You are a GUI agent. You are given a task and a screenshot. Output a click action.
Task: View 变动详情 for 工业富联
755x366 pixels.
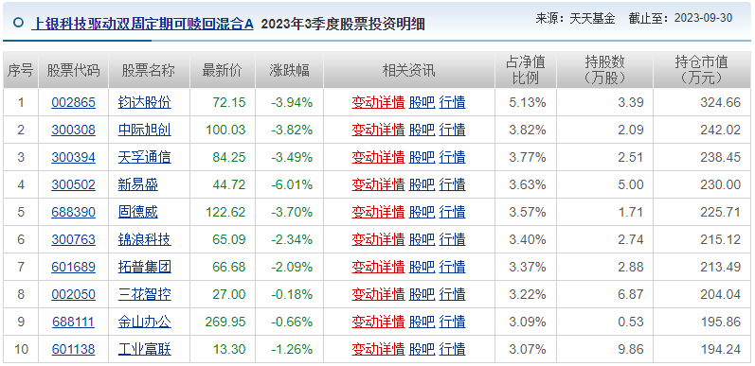(378, 349)
